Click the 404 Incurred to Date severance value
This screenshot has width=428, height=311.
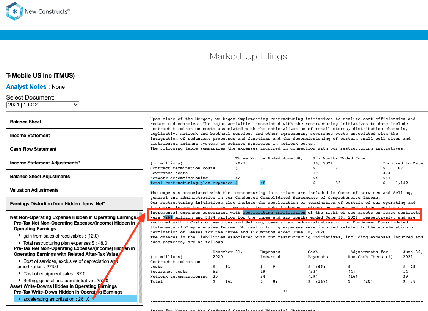pyautogui.click(x=387, y=173)
